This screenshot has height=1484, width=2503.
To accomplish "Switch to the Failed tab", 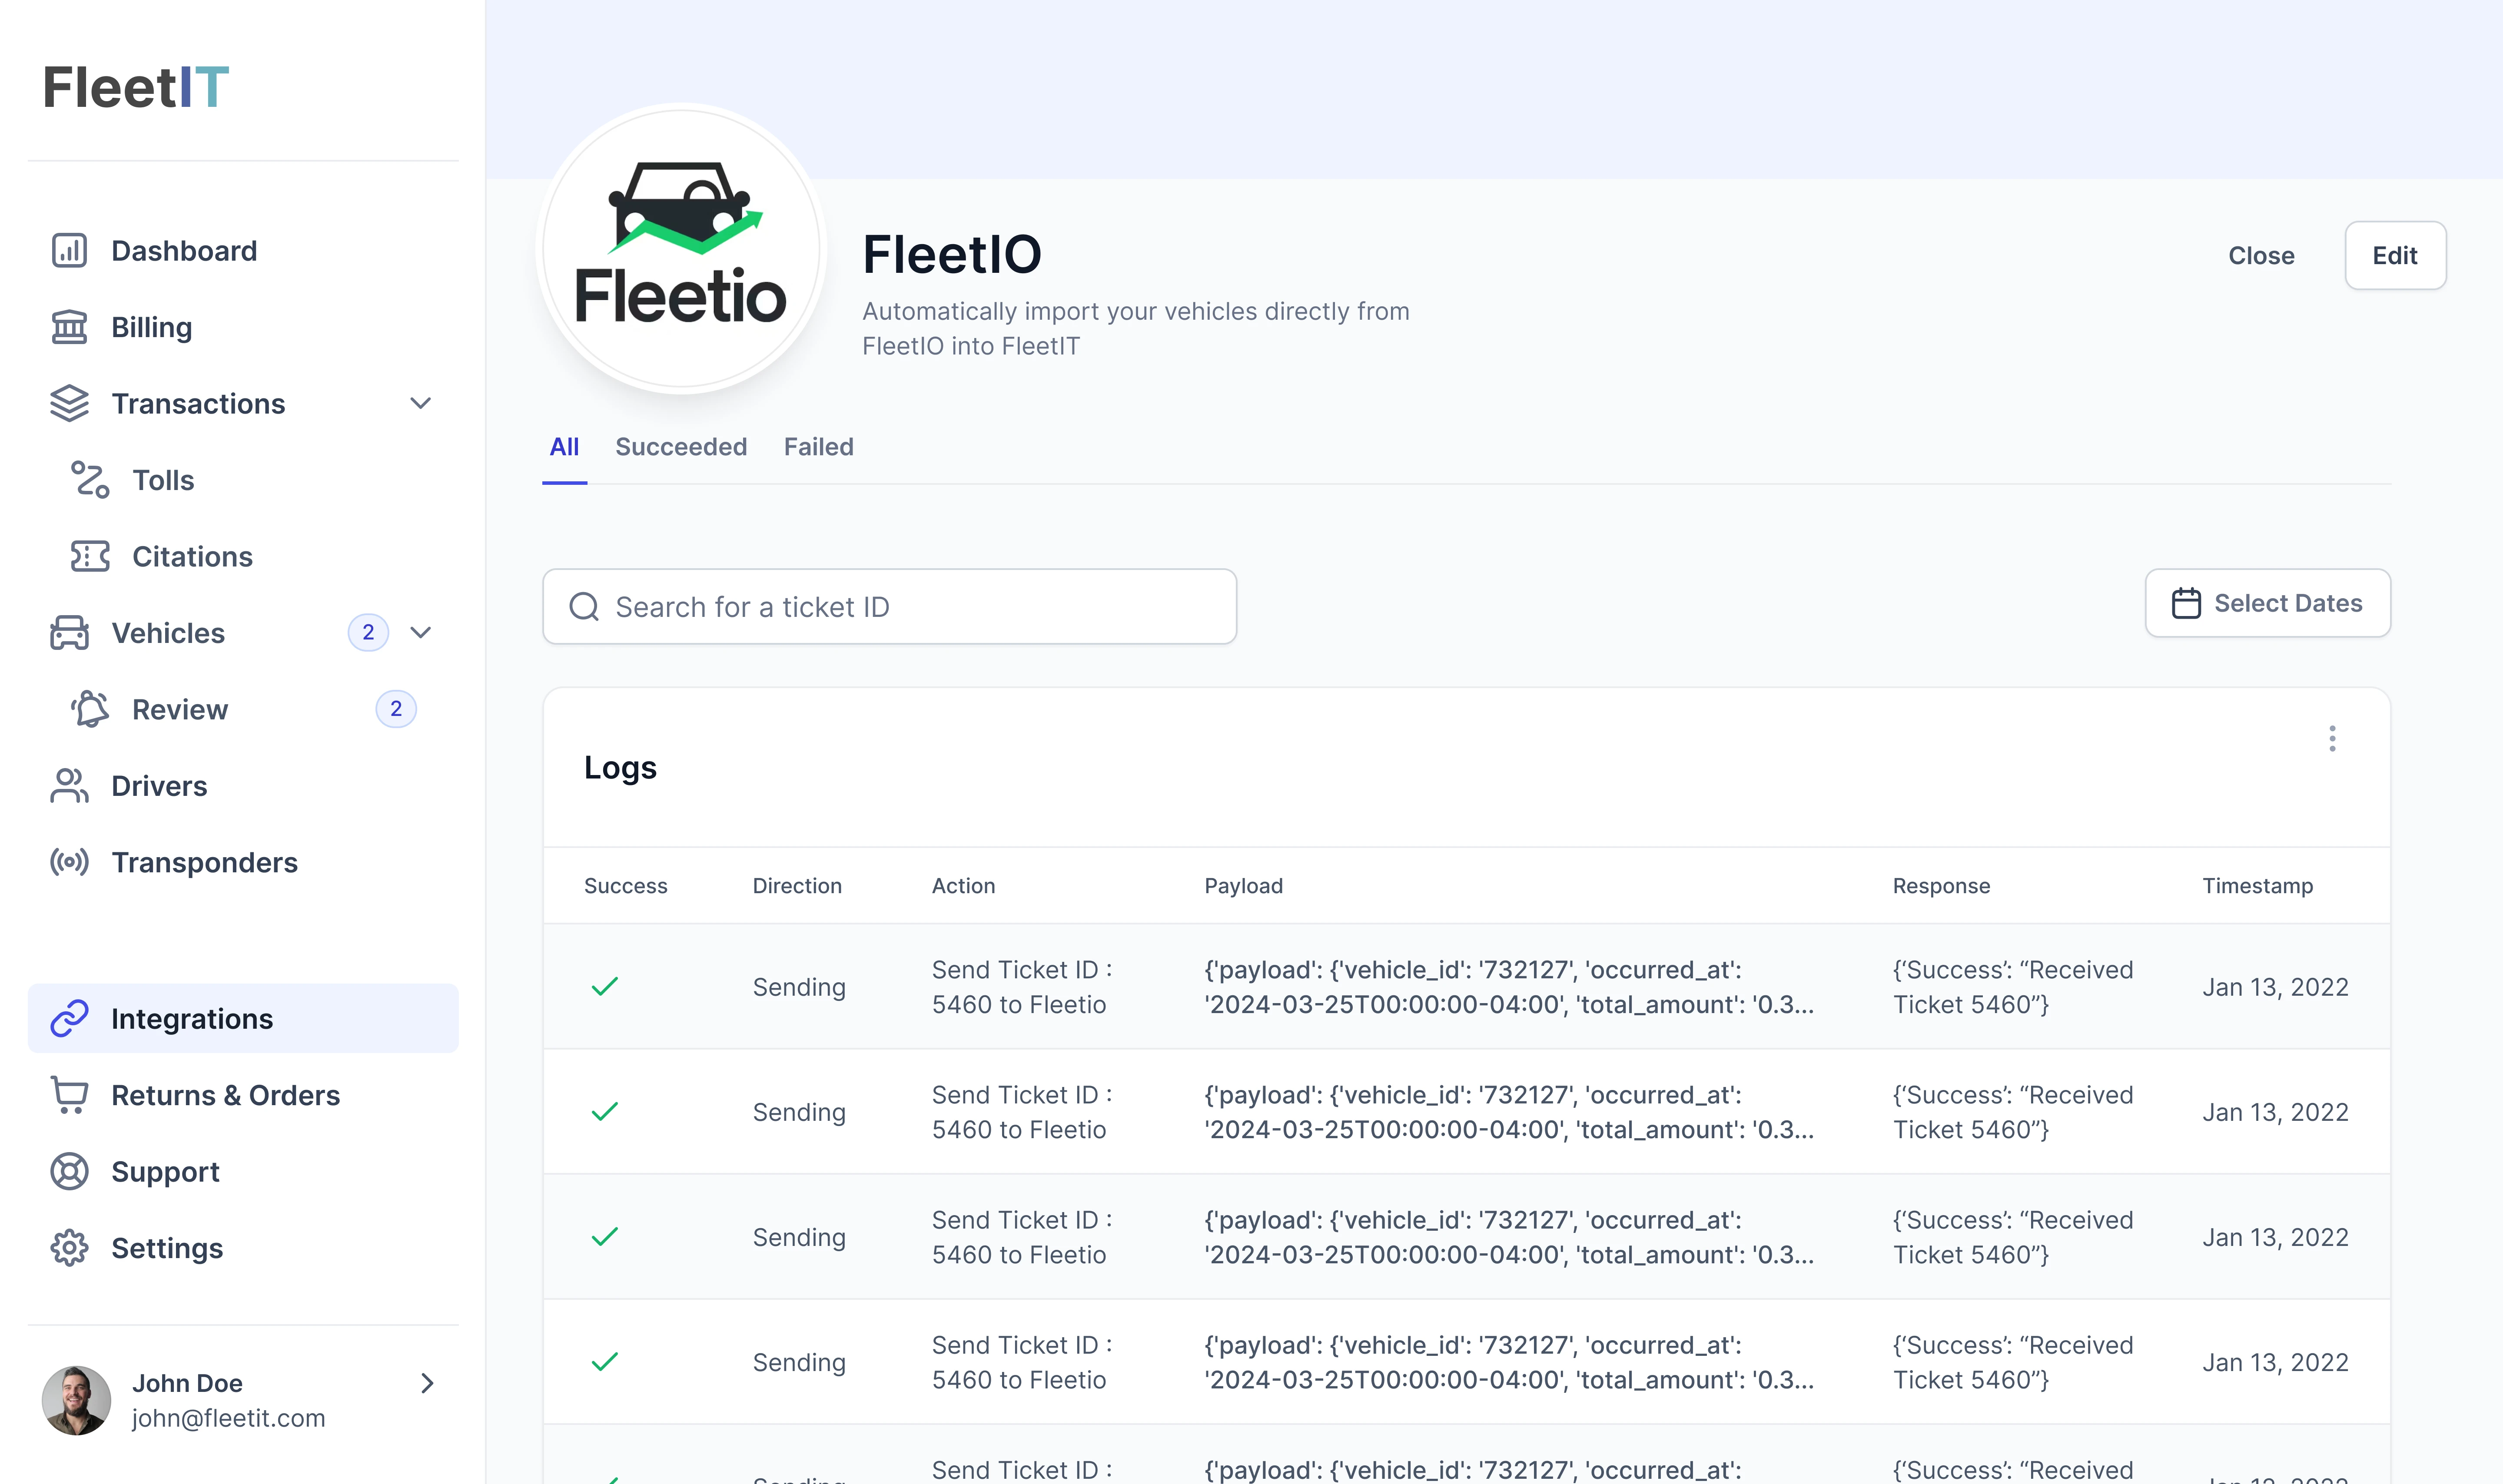I will [x=819, y=447].
